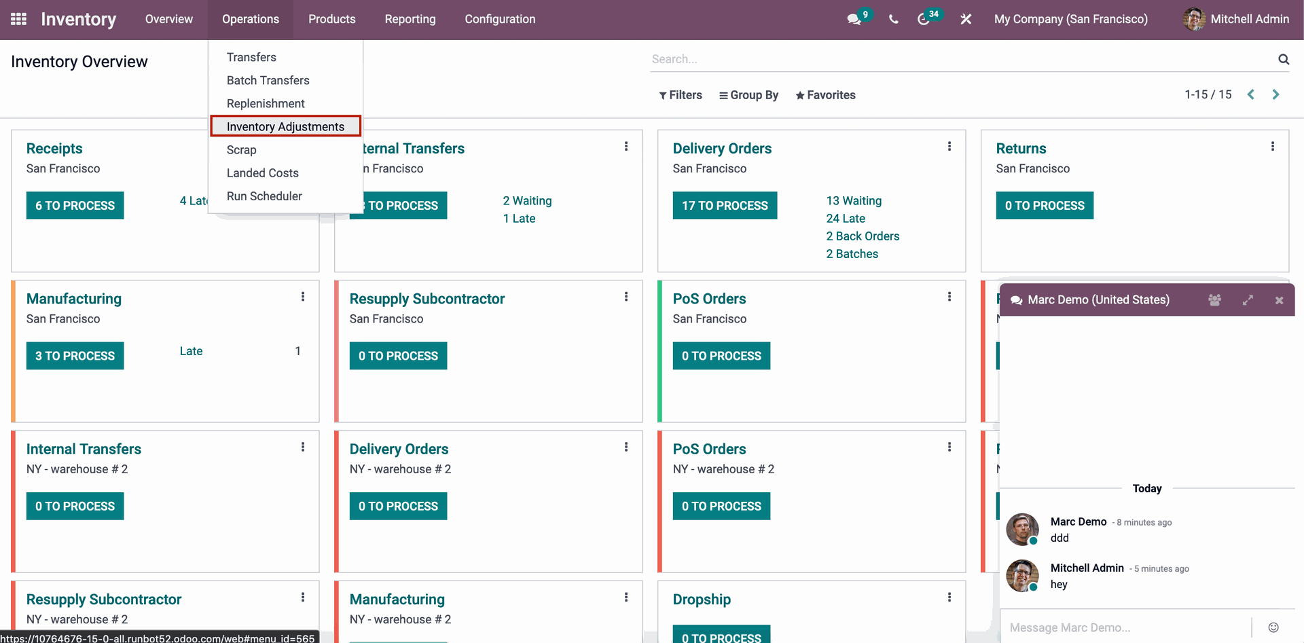Viewport: 1304px width, 643px height.
Task: Open the Products menu
Action: click(332, 19)
